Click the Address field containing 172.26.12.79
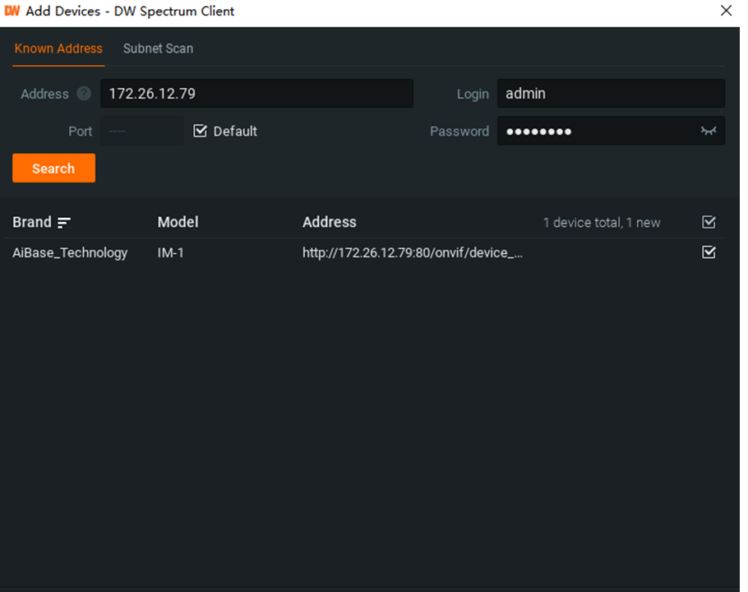748x592 pixels. click(256, 94)
